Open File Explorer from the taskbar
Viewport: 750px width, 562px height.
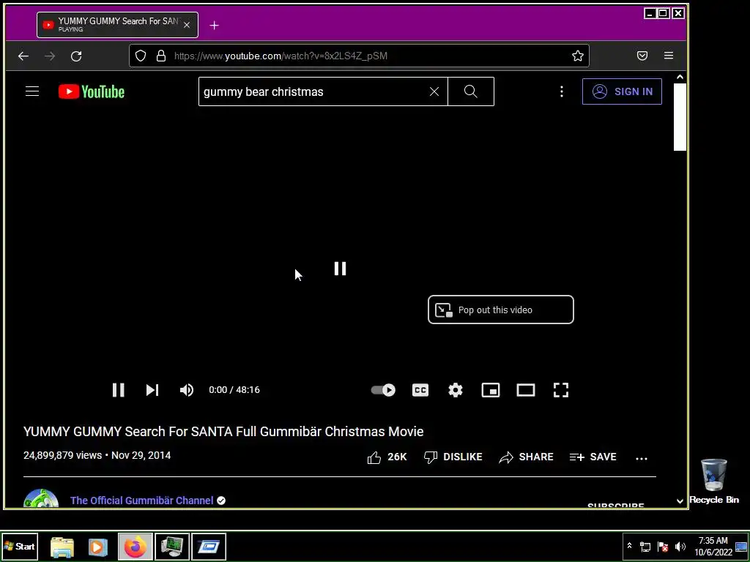(x=62, y=547)
